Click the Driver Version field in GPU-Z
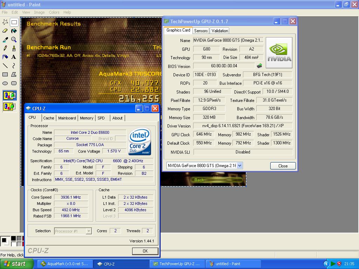The image size is (359, 269). pyautogui.click(x=243, y=126)
